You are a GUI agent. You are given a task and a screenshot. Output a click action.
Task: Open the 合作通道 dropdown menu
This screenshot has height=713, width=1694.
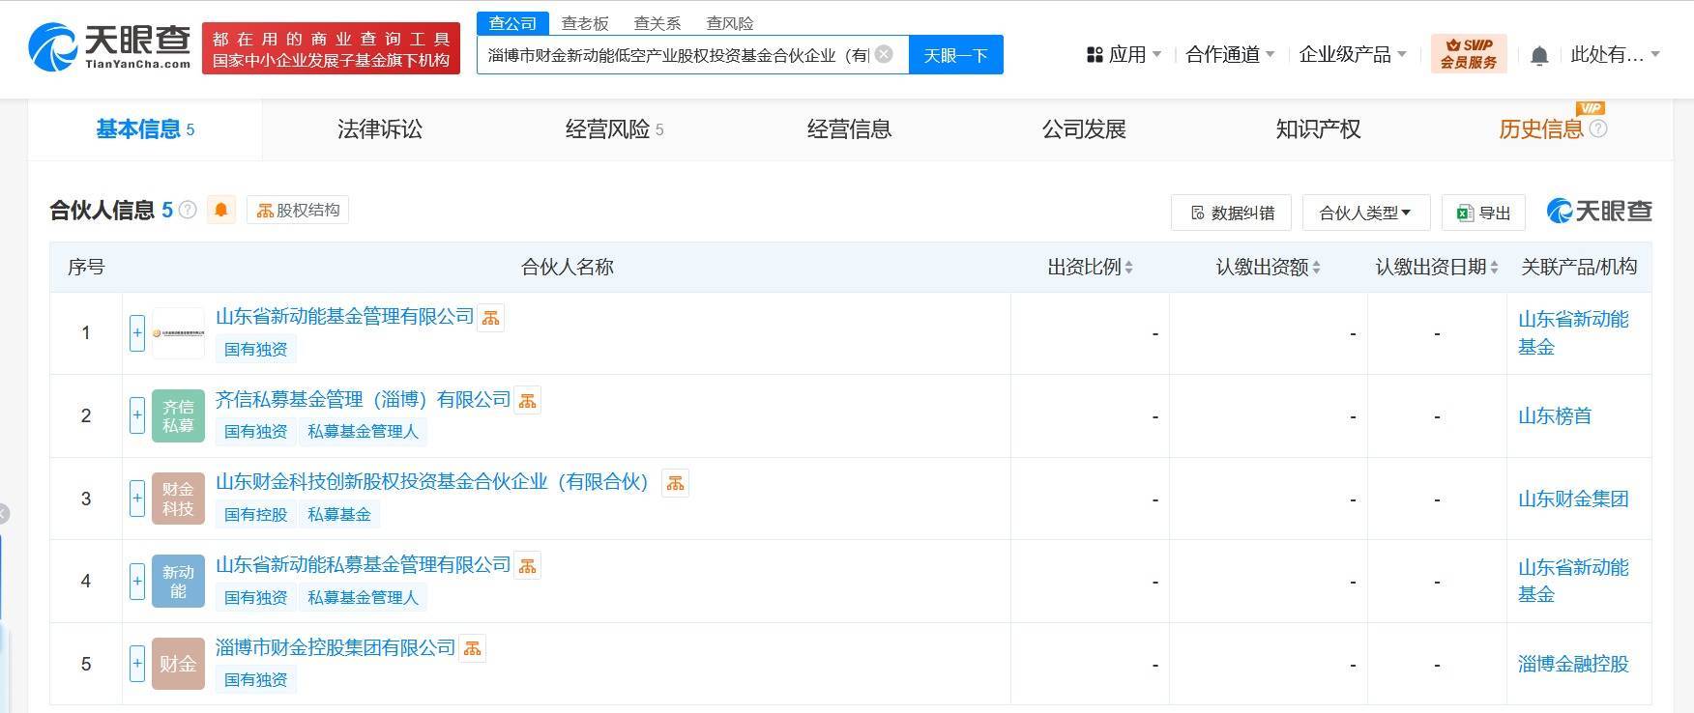click(x=1230, y=54)
